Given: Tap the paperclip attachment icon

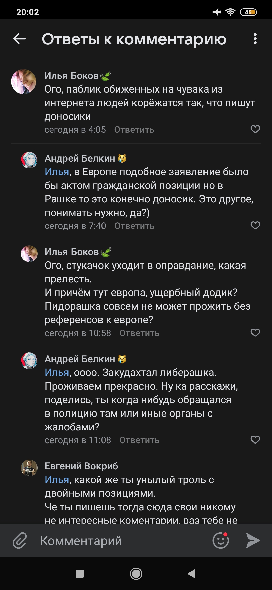Looking at the screenshot, I should click(x=20, y=540).
